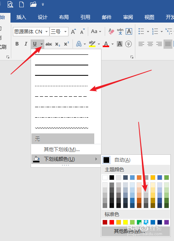Click the Clear Formatting eraser icon
174x241 pixels.
tap(111, 31)
